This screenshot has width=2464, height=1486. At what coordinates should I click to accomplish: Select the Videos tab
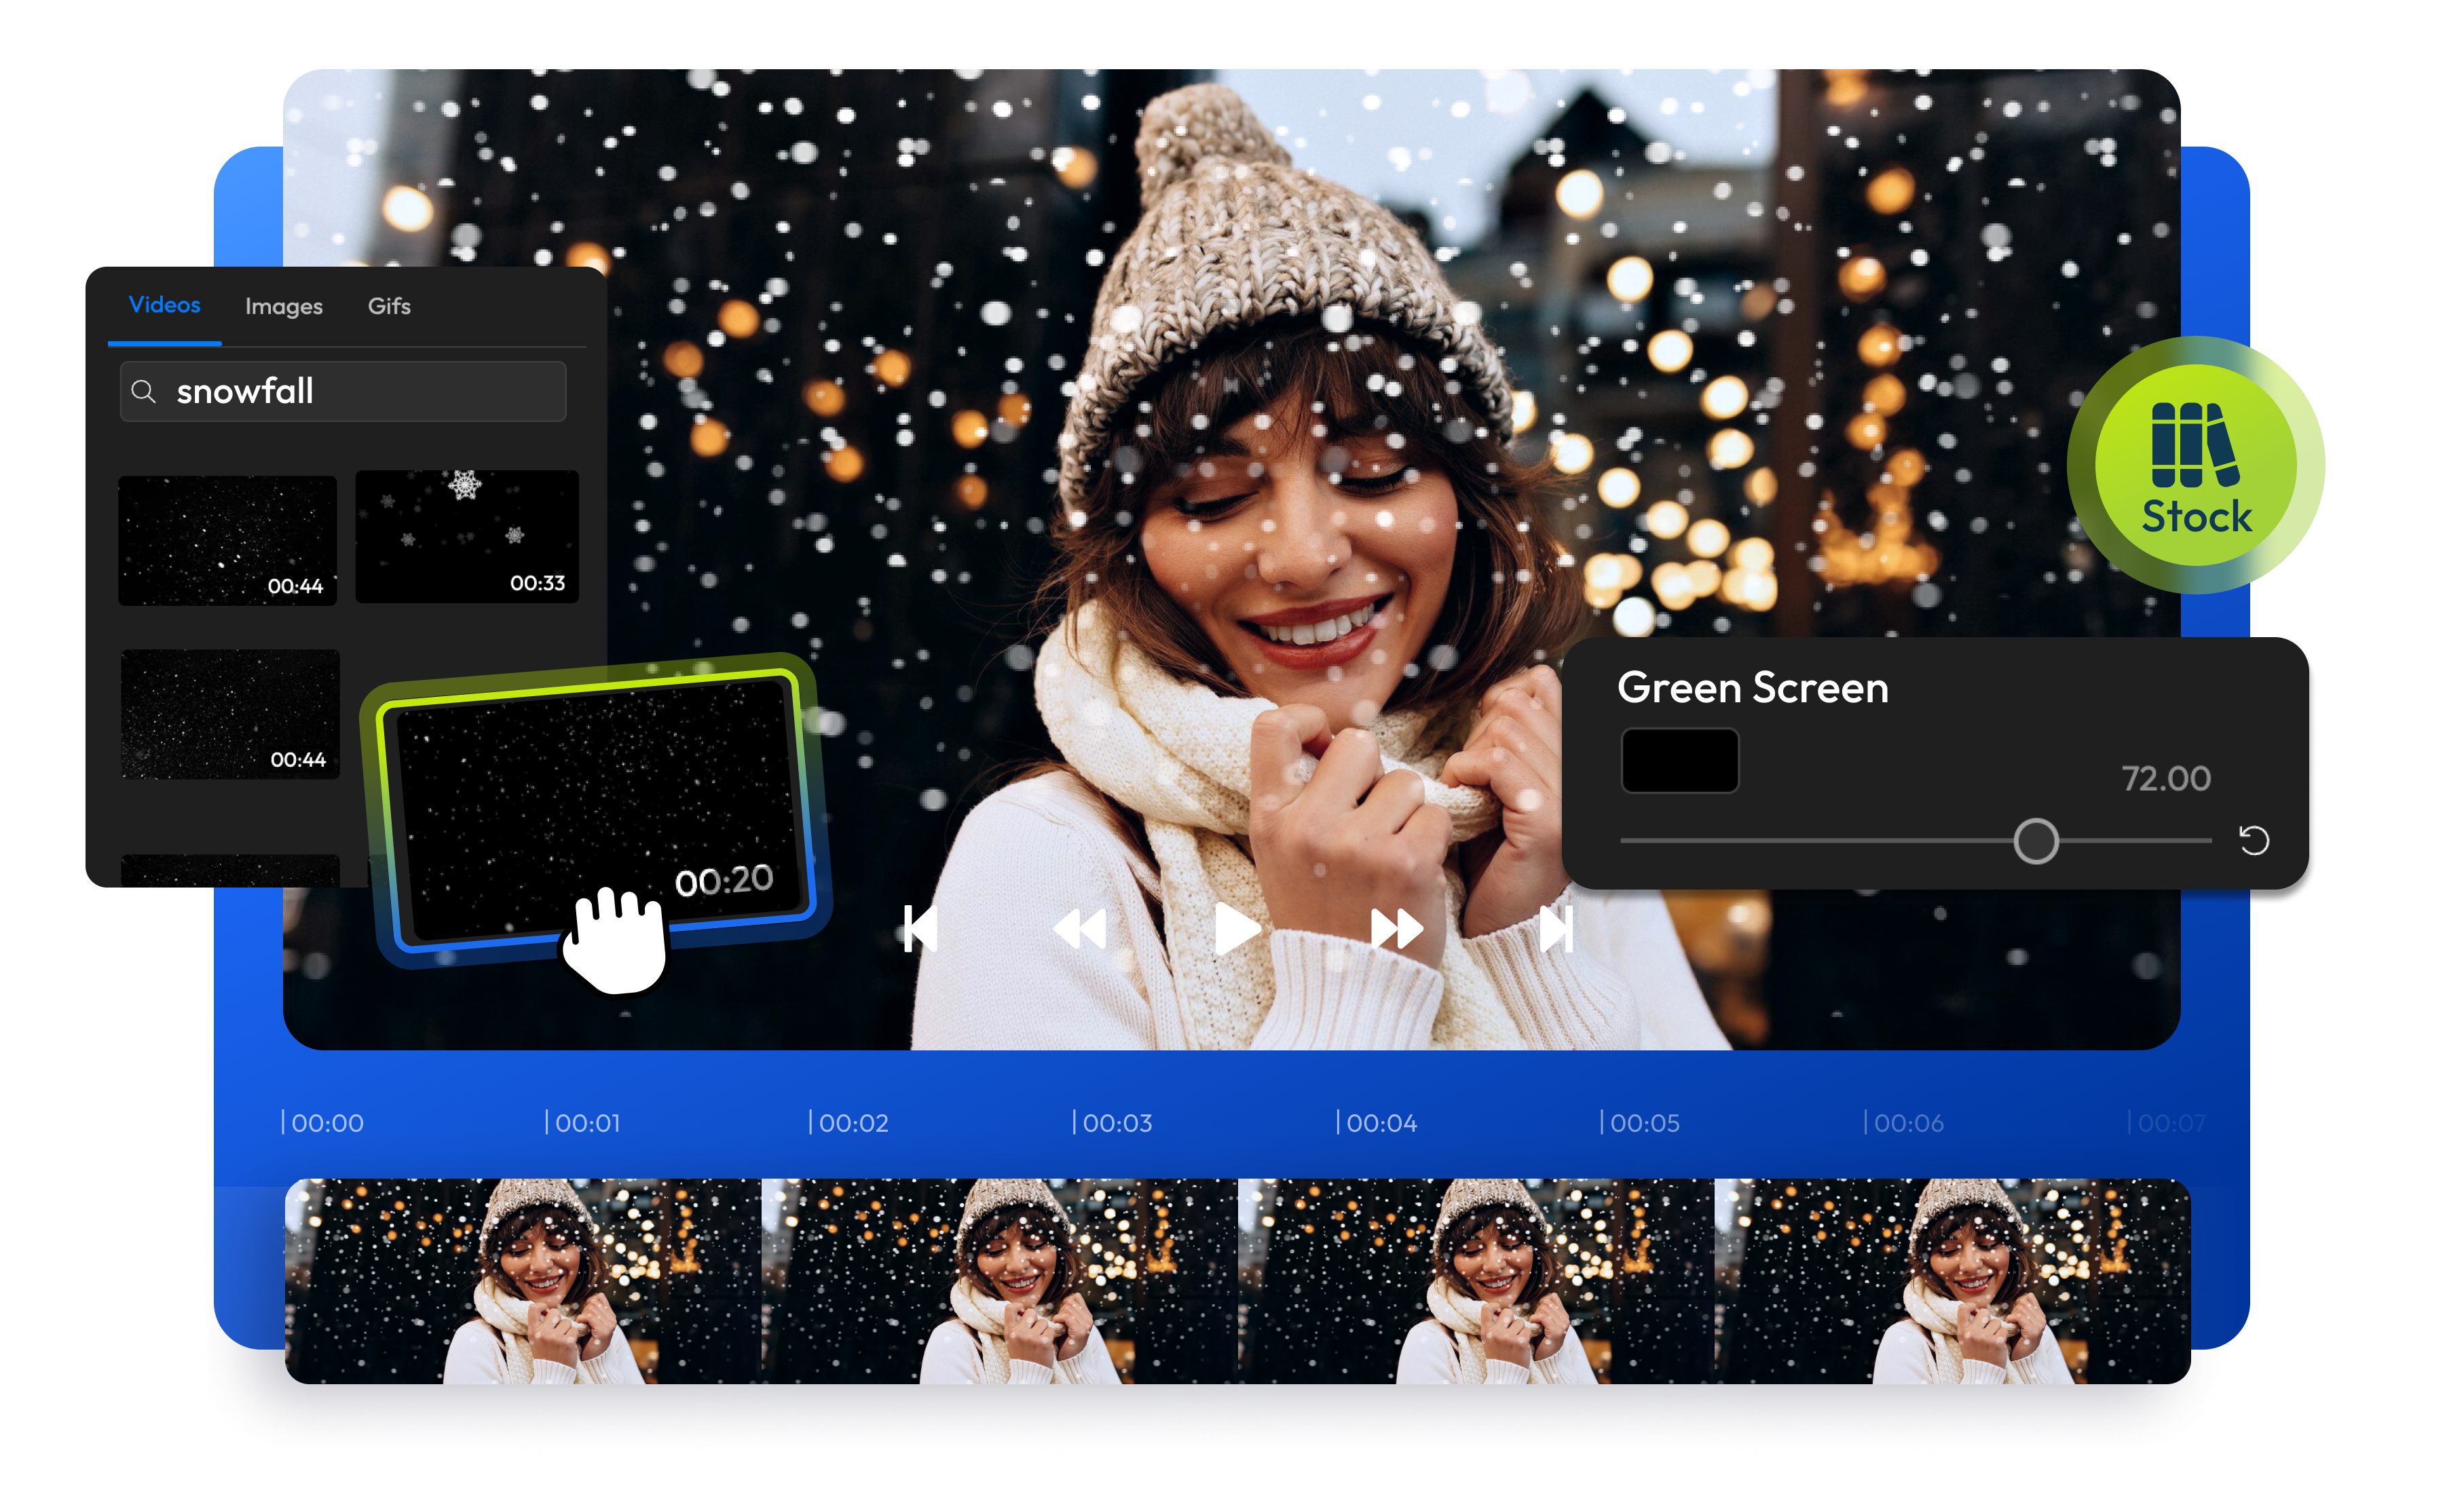(164, 306)
